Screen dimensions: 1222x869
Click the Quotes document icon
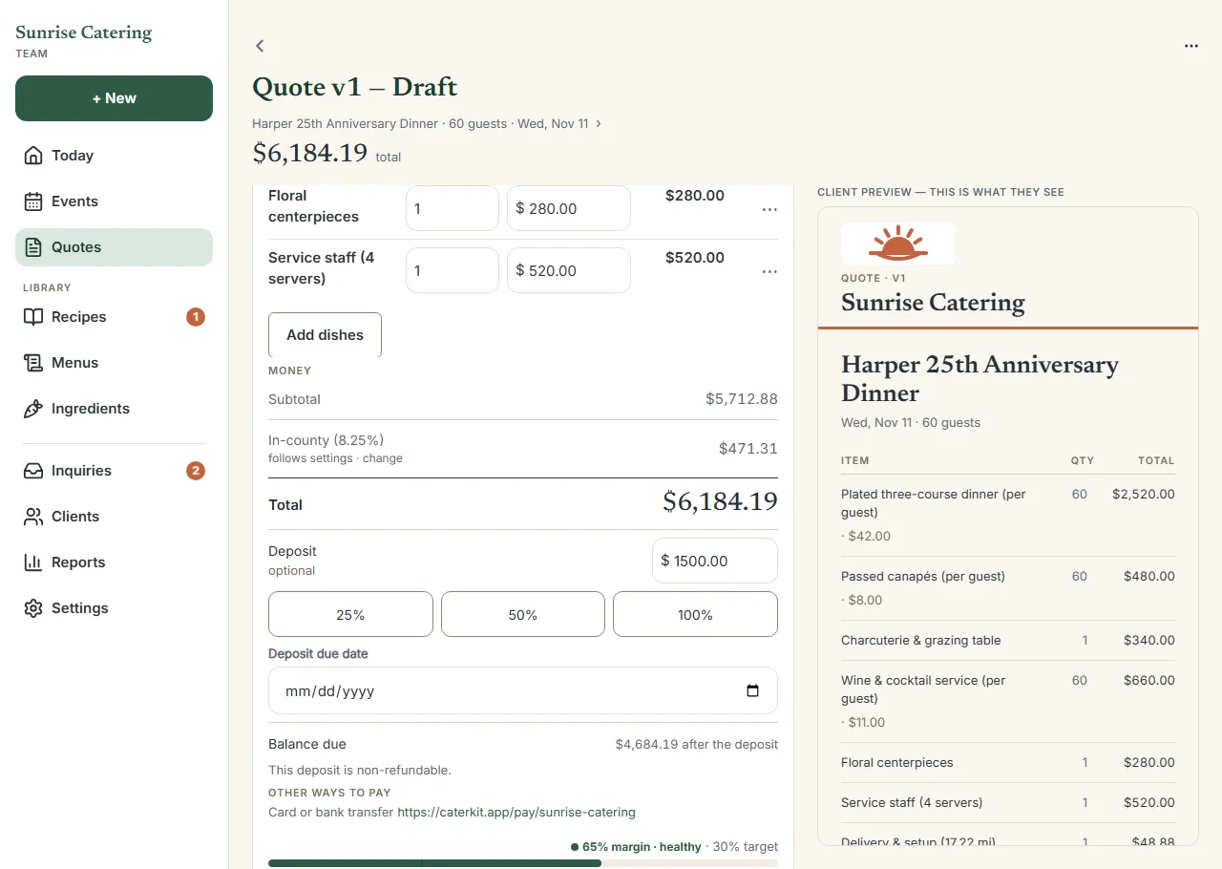point(33,247)
